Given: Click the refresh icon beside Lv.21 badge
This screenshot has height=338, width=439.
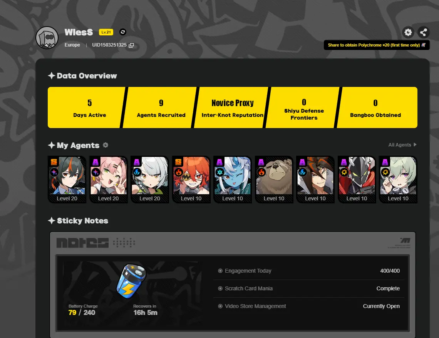Looking at the screenshot, I should click(x=122, y=32).
